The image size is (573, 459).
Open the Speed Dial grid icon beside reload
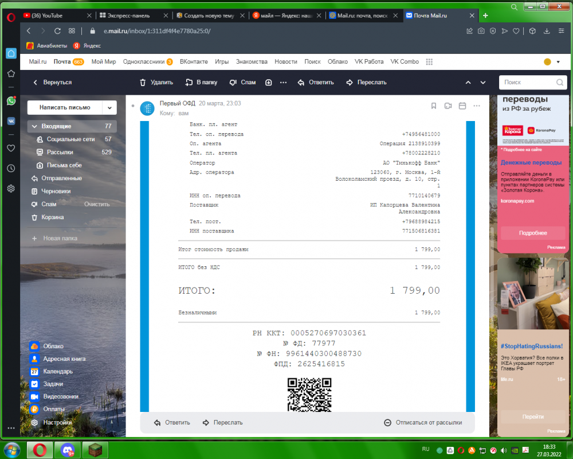[72, 31]
